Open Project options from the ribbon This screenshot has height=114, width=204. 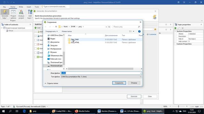[13, 14]
